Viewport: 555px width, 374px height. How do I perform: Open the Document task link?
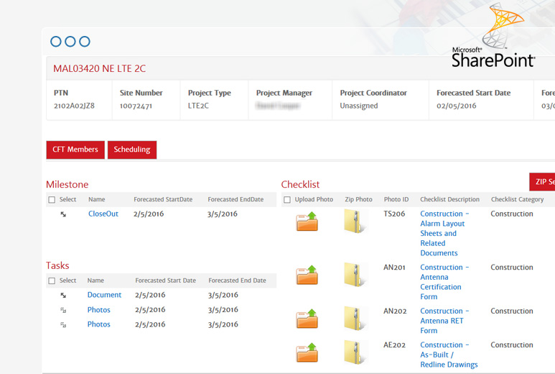click(x=104, y=295)
